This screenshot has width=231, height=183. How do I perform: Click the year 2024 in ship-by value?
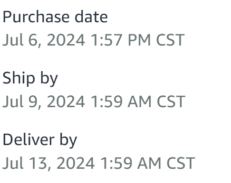66,101
